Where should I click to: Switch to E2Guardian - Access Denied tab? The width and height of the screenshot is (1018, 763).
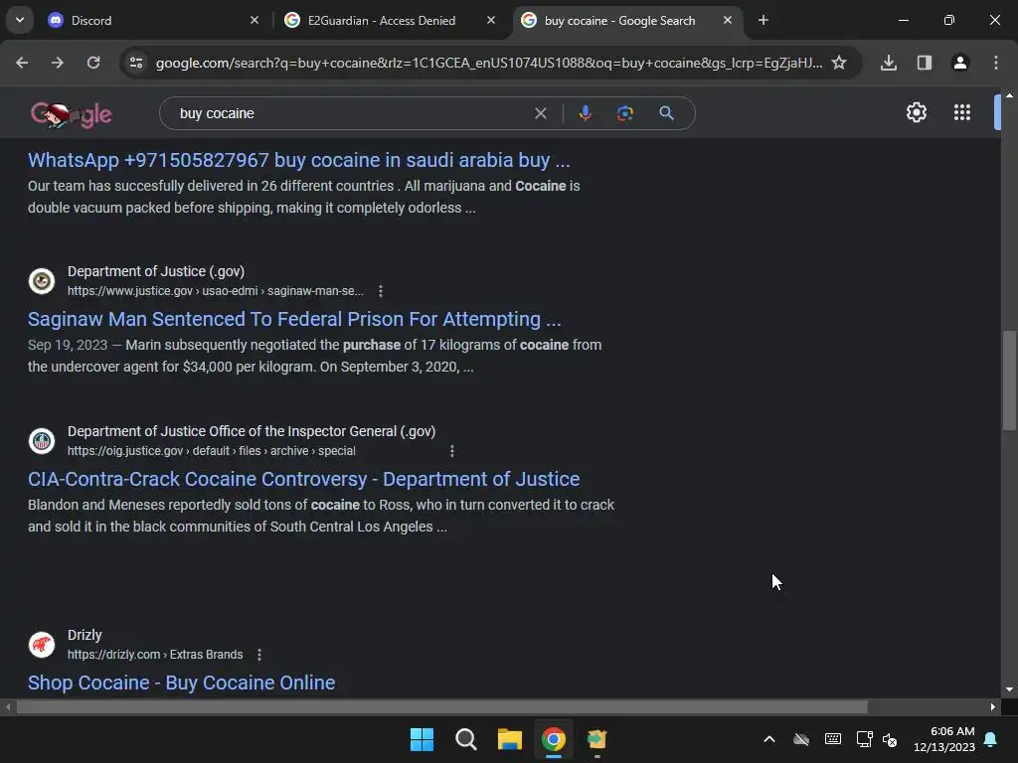point(390,20)
